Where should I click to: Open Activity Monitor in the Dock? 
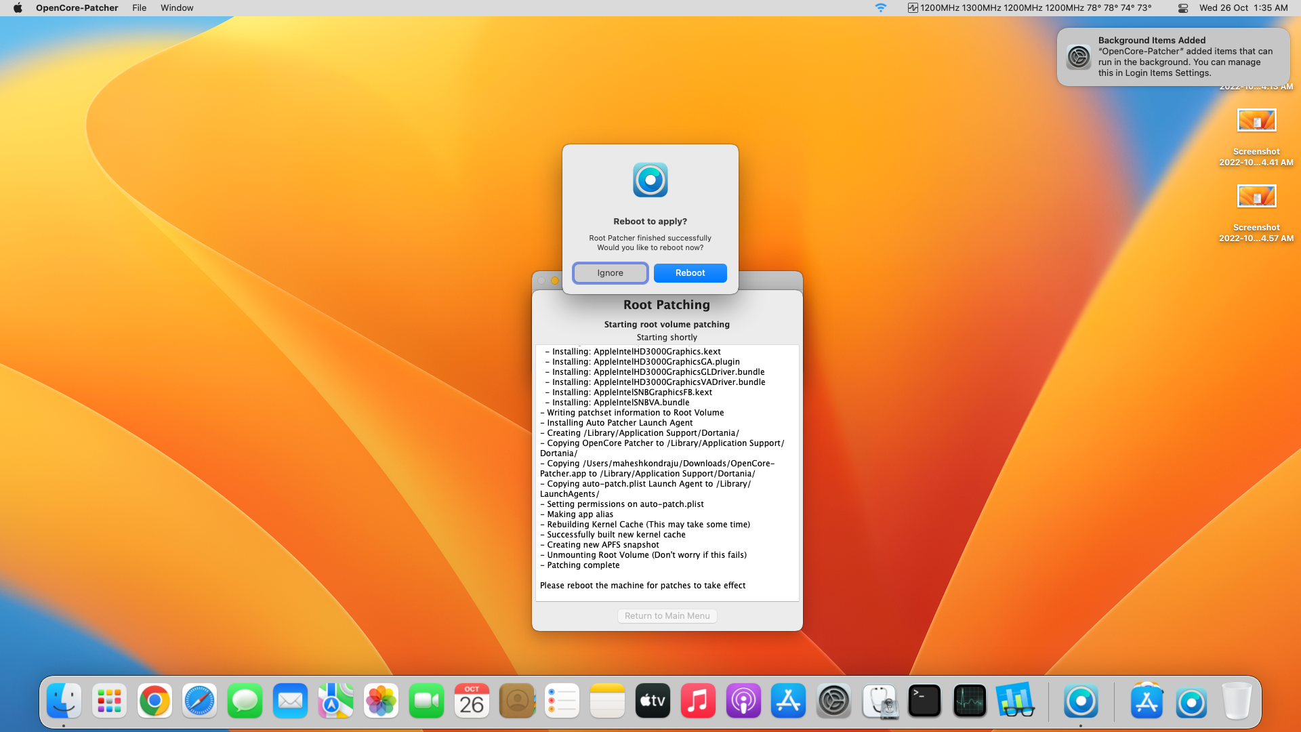[x=969, y=701]
